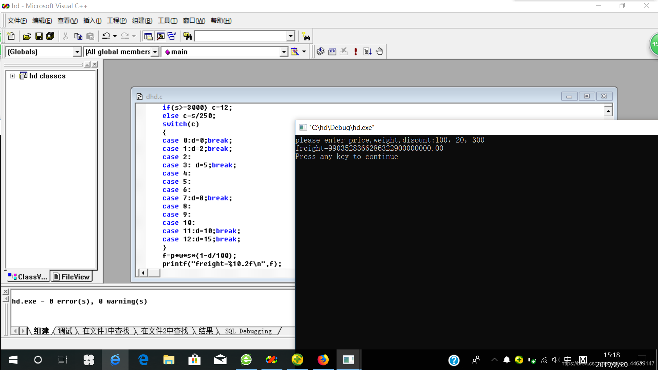This screenshot has height=370, width=658.
Task: Open File Explorer from the taskbar
Action: pos(169,360)
